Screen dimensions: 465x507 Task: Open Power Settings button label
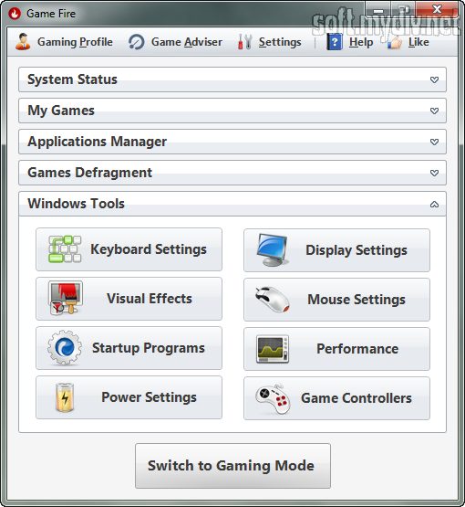pyautogui.click(x=150, y=397)
